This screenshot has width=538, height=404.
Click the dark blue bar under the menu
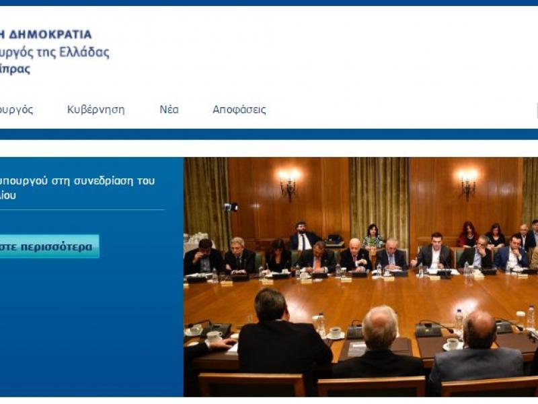point(269,132)
